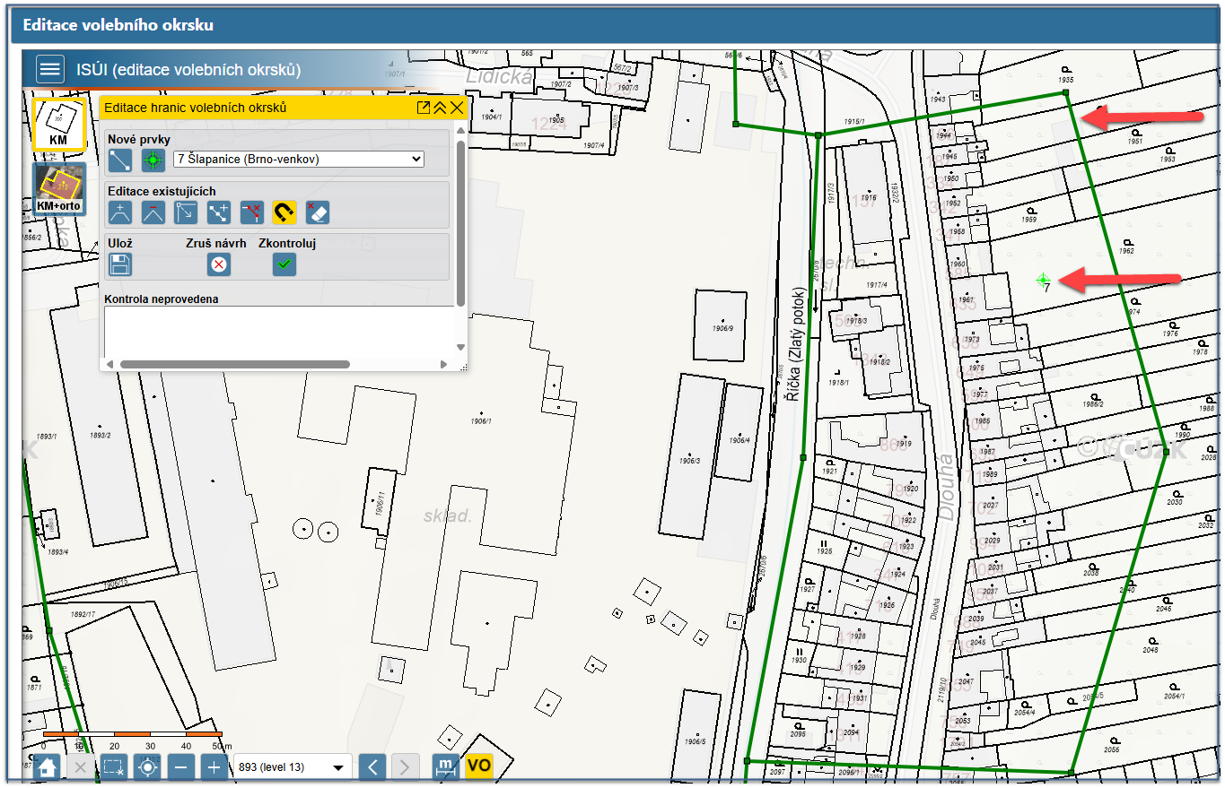Open the Šlapanice district dropdown
Image resolution: width=1225 pixels, height=788 pixels.
coord(299,160)
